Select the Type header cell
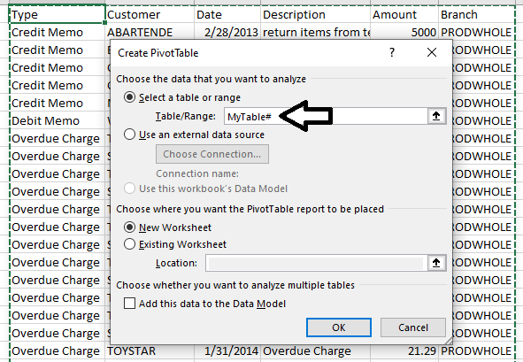This screenshot has width=523, height=362. coord(57,15)
